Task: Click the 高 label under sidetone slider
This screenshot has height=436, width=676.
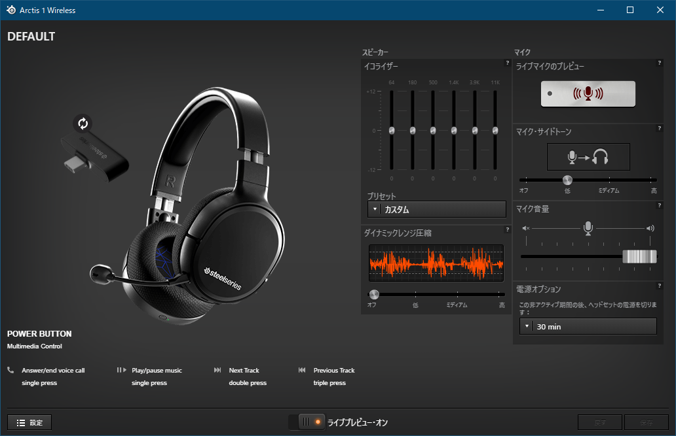Action: coord(654,190)
